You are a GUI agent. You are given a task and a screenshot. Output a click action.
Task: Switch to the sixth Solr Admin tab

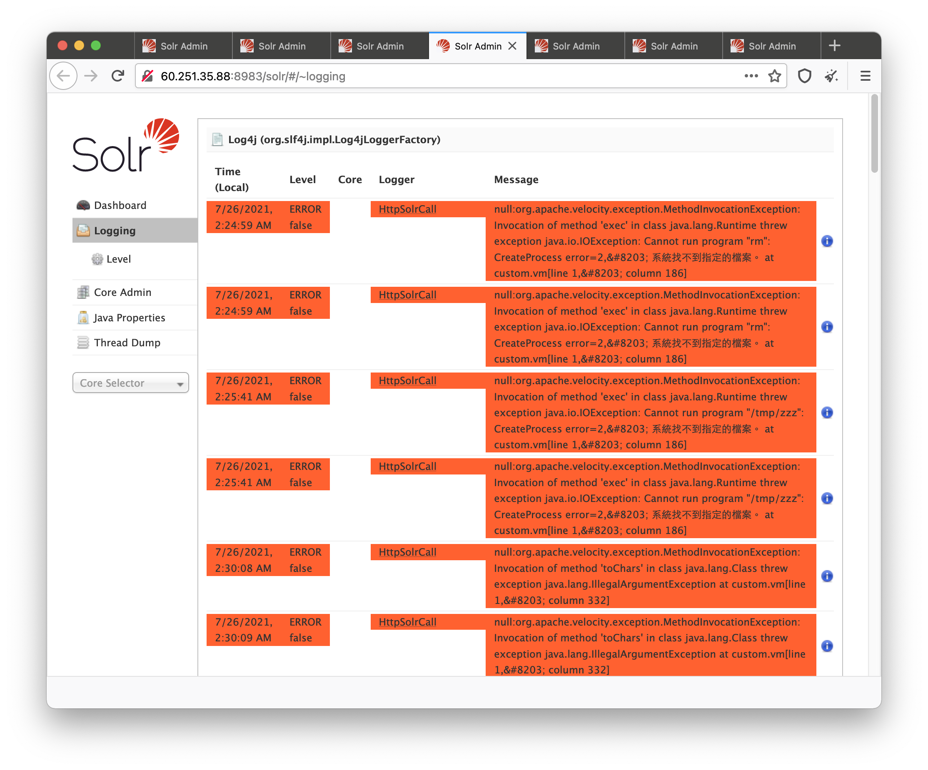coord(674,46)
